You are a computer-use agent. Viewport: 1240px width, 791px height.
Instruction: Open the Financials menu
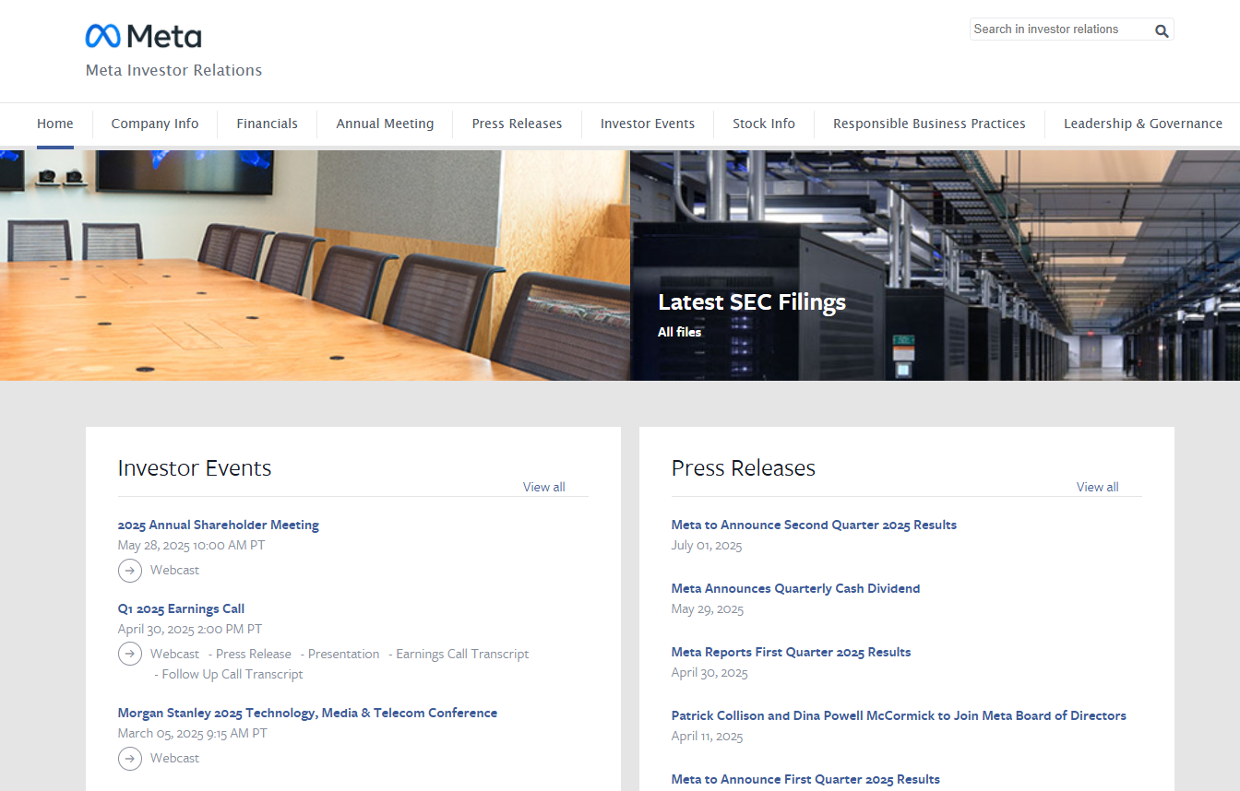click(x=267, y=124)
